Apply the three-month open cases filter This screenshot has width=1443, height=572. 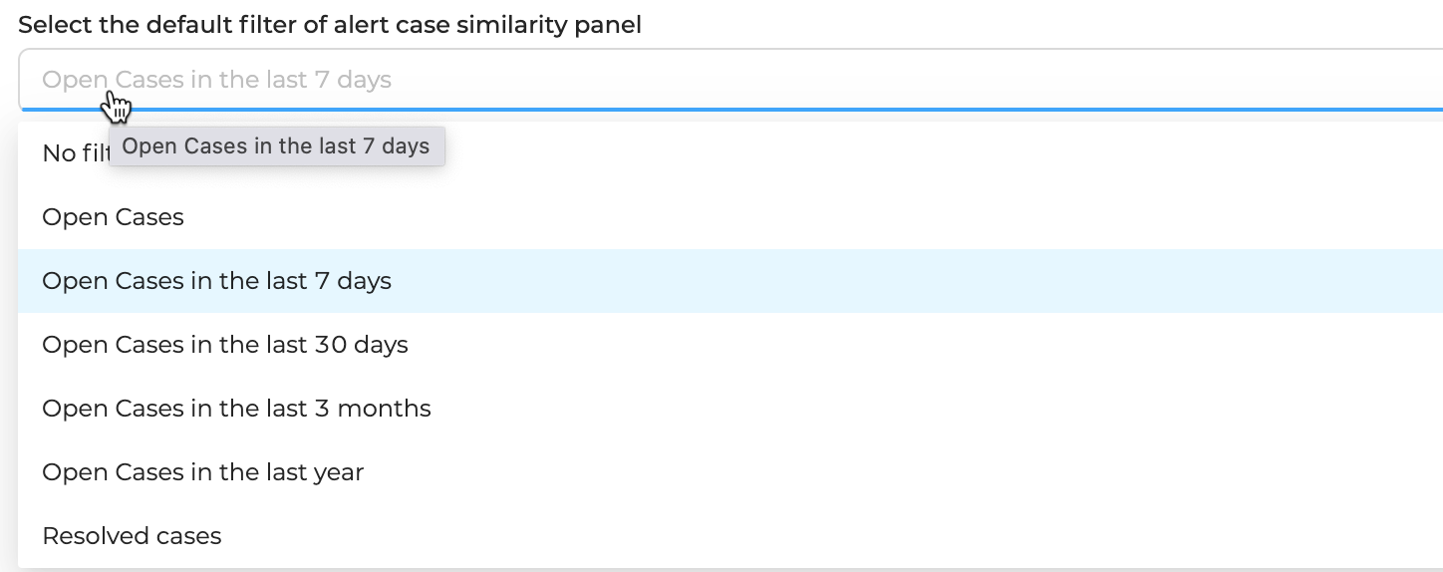(730, 409)
